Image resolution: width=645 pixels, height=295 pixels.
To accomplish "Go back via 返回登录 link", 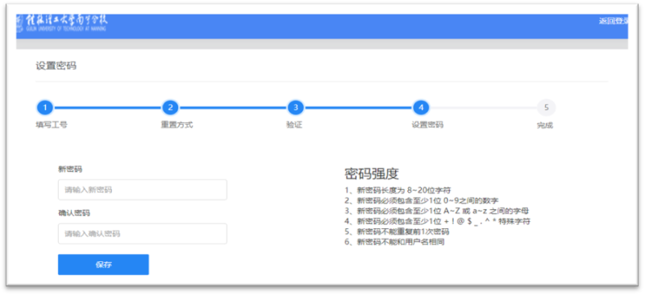I will pyautogui.click(x=614, y=22).
